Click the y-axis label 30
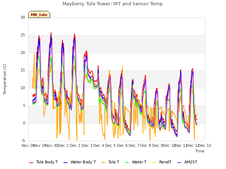The height and width of the screenshot is (169, 226). click(x=23, y=17)
